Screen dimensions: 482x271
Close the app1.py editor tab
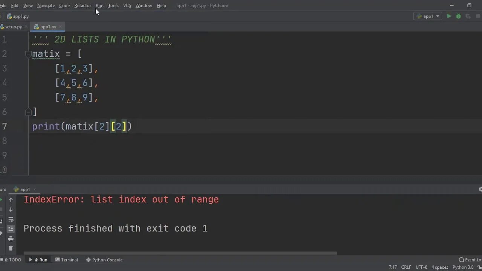pyautogui.click(x=60, y=27)
